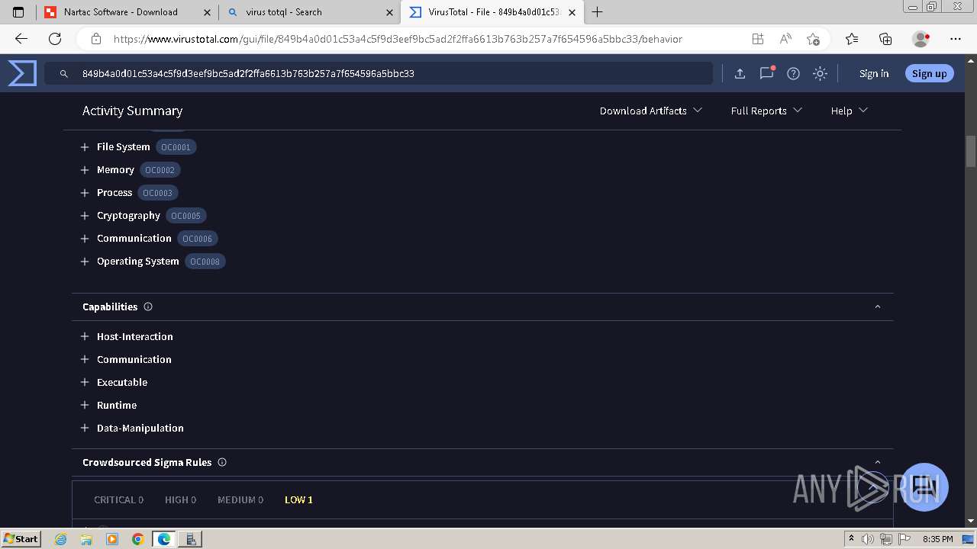Click the browser back arrow
977x549 pixels.
21,39
